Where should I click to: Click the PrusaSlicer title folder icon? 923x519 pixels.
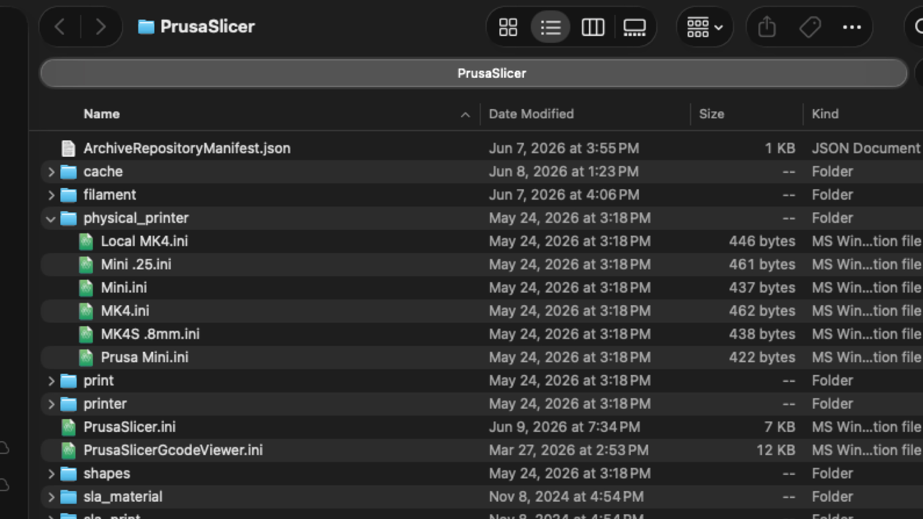[x=146, y=27]
